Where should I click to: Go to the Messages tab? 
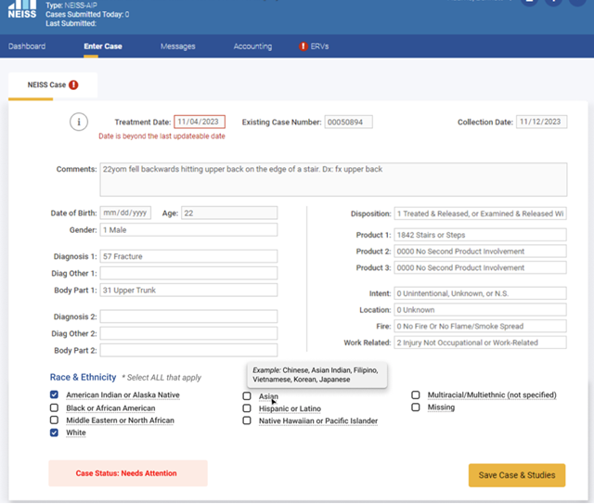[177, 46]
